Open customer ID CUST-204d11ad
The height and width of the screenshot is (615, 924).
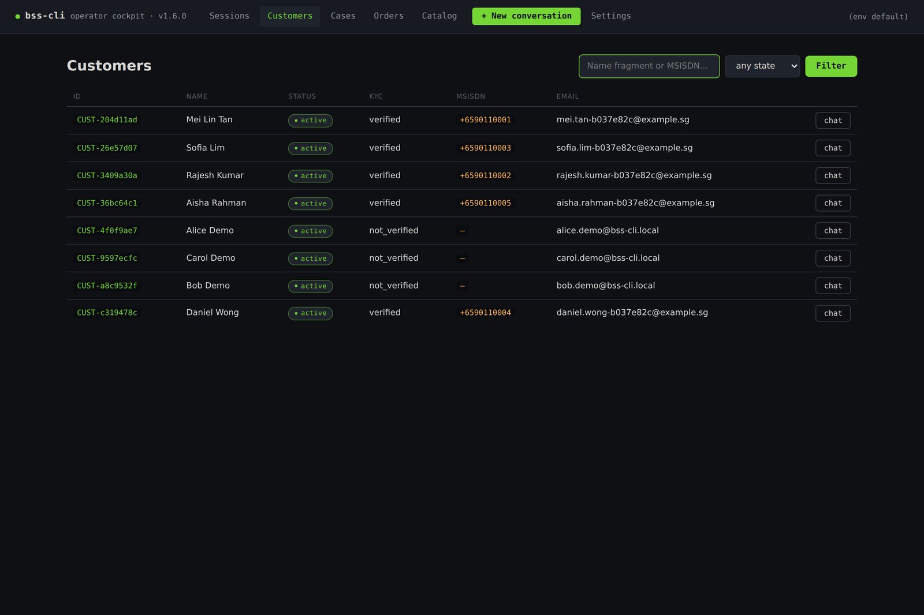[x=107, y=120]
